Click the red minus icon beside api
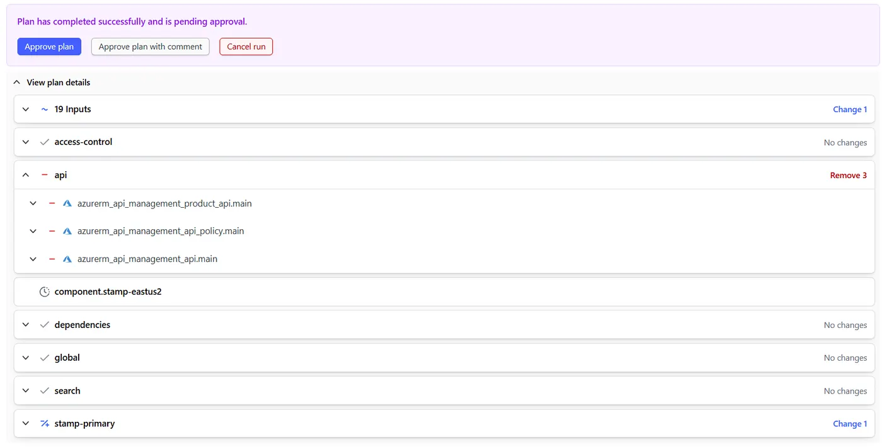Viewport: 882px width, 447px height. pyautogui.click(x=45, y=175)
